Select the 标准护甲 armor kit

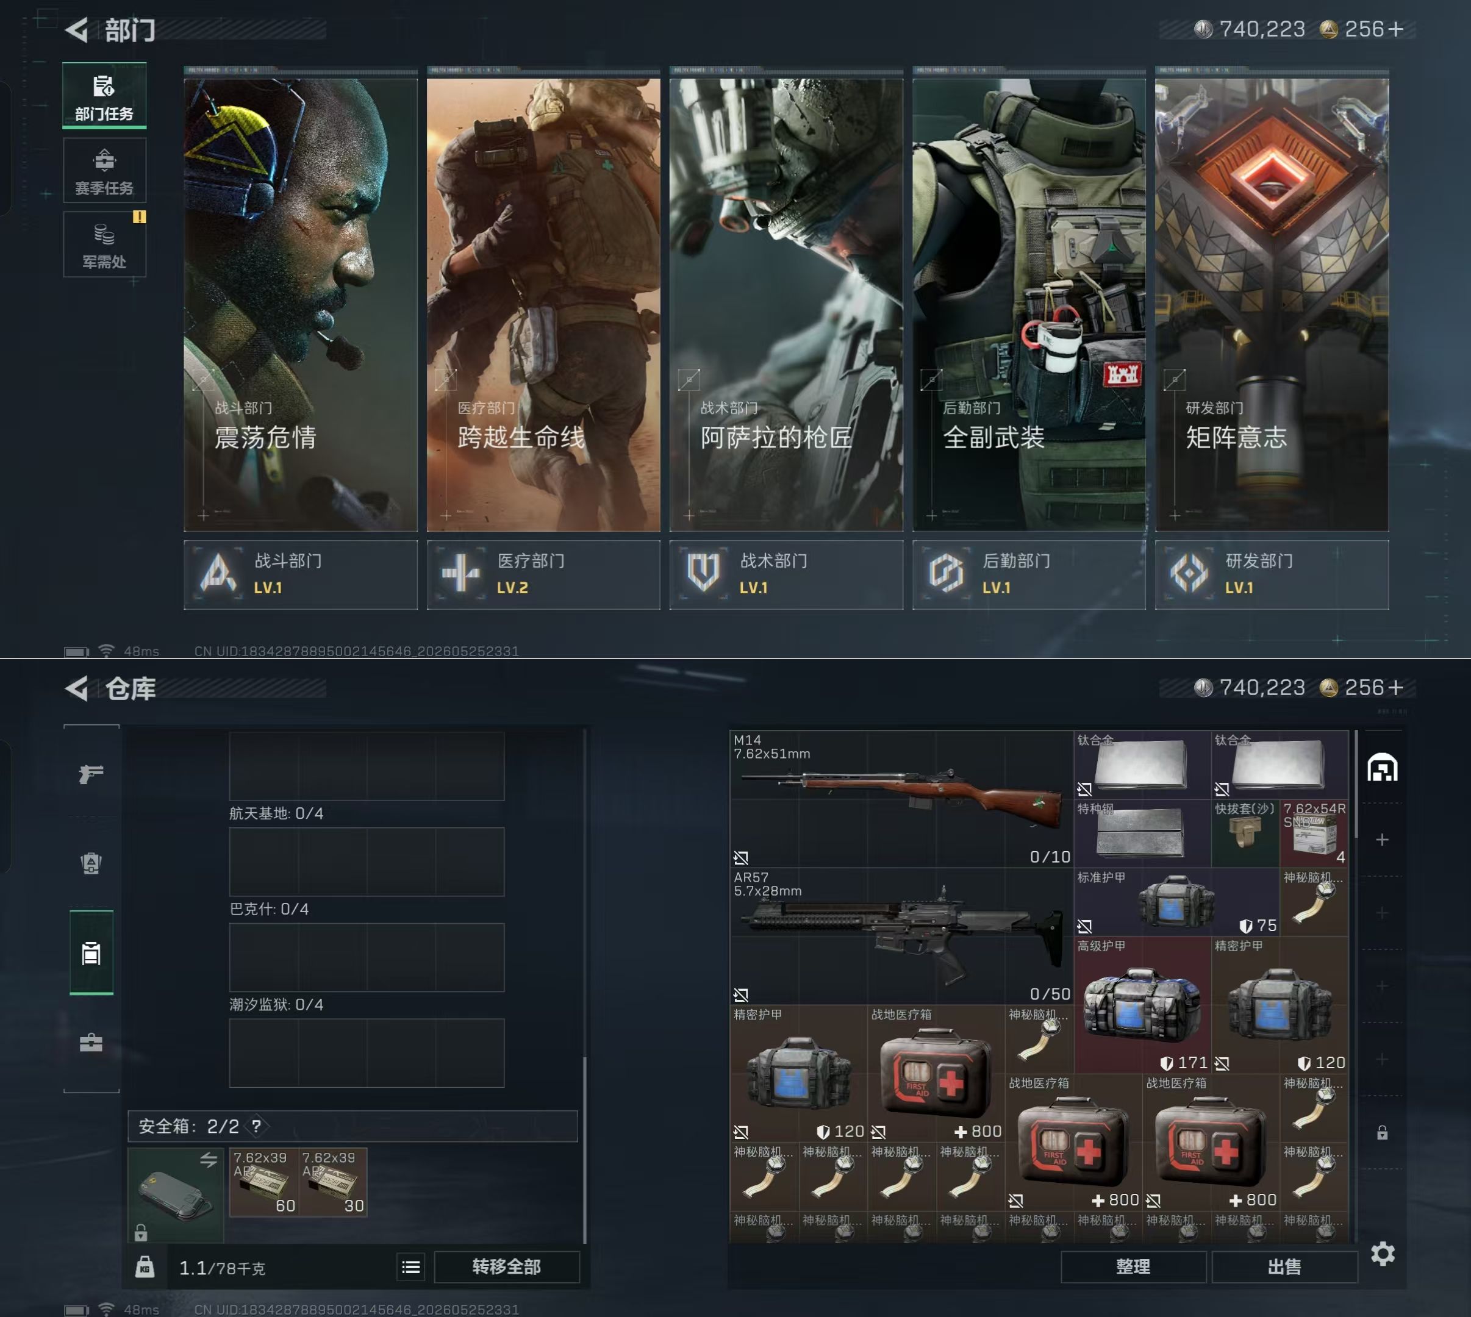(1176, 902)
